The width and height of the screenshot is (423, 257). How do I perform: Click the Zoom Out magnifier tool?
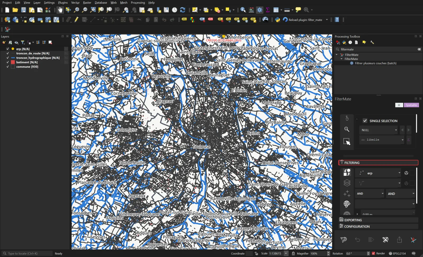(85, 10)
